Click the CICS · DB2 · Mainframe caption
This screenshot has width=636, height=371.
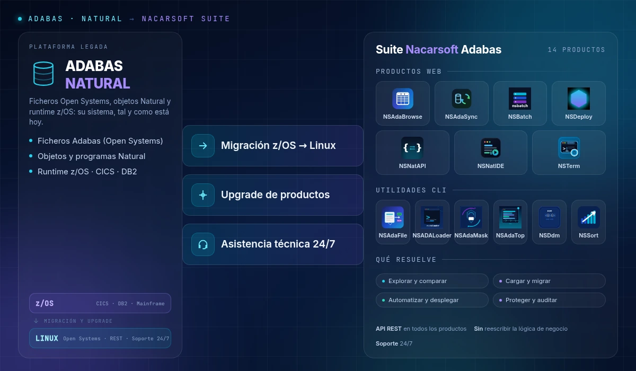tap(130, 304)
